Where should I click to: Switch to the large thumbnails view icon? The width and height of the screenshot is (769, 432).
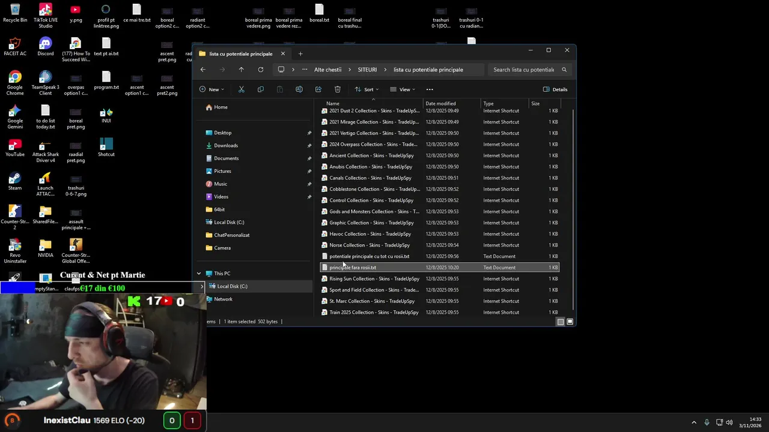click(570, 322)
